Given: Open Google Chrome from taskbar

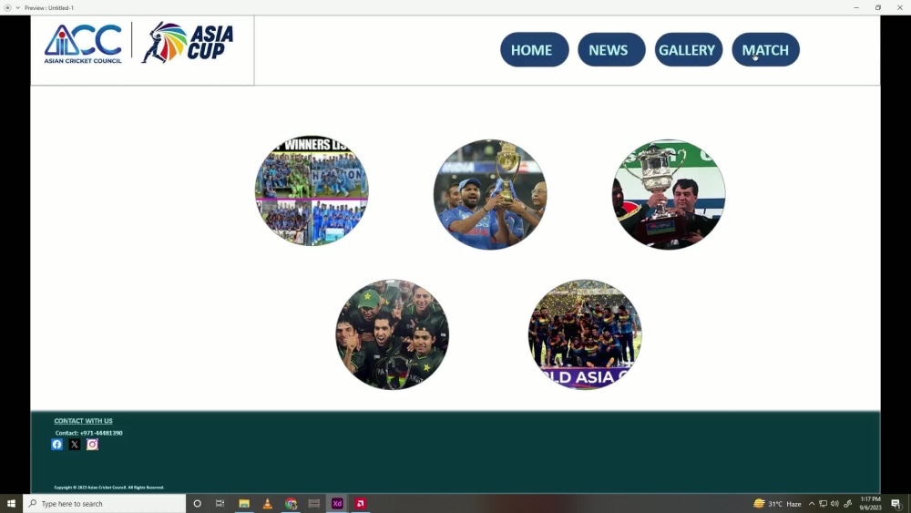Looking at the screenshot, I should tap(291, 503).
